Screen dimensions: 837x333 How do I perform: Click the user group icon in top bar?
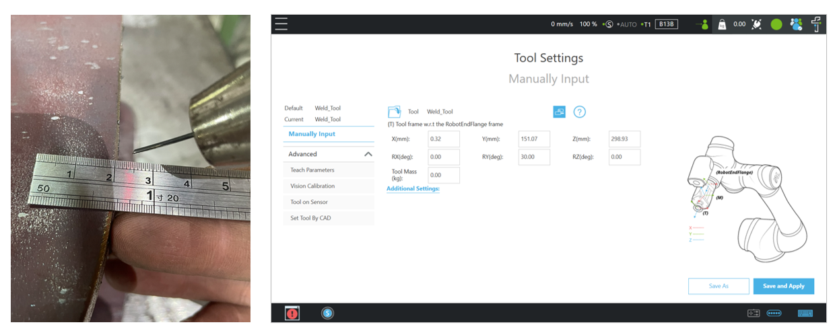796,24
